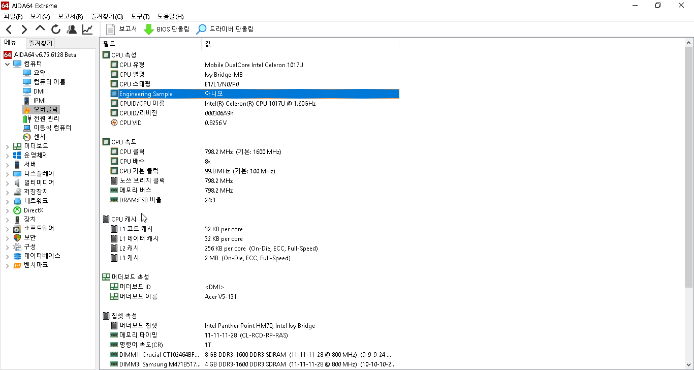Expand the 장치 tree node
This screenshot has width=694, height=370.
tap(7, 220)
